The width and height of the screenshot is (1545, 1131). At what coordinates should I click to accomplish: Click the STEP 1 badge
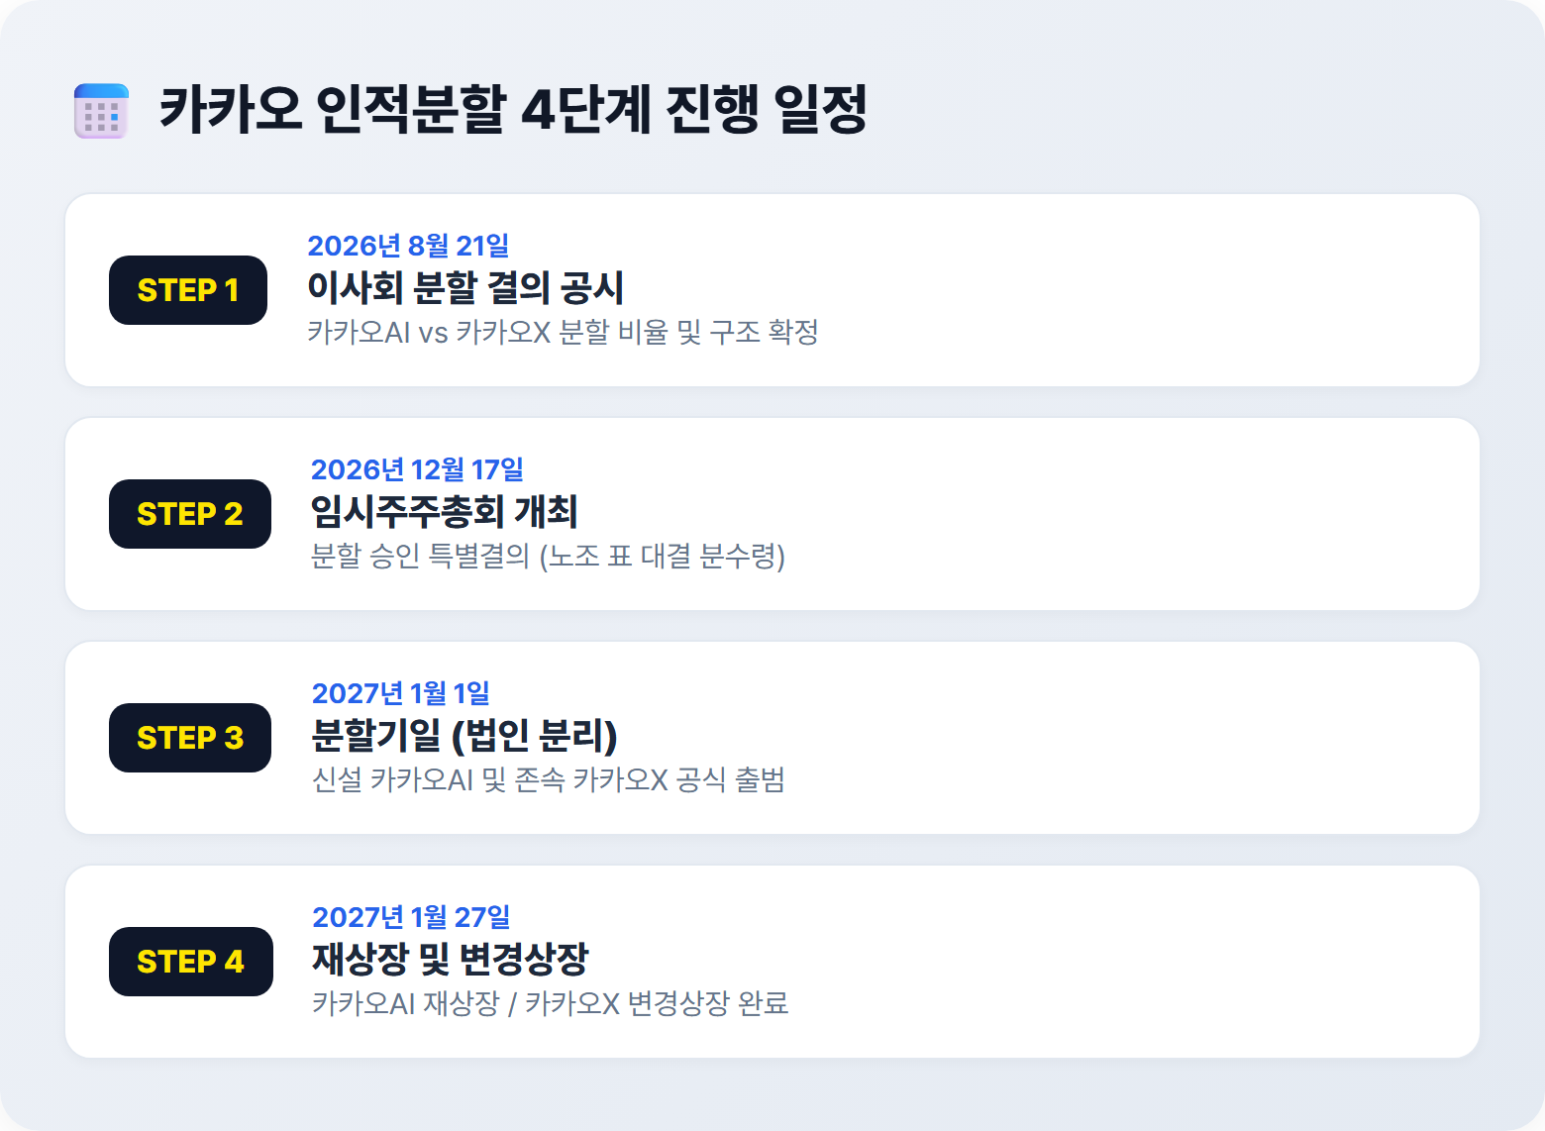188,290
